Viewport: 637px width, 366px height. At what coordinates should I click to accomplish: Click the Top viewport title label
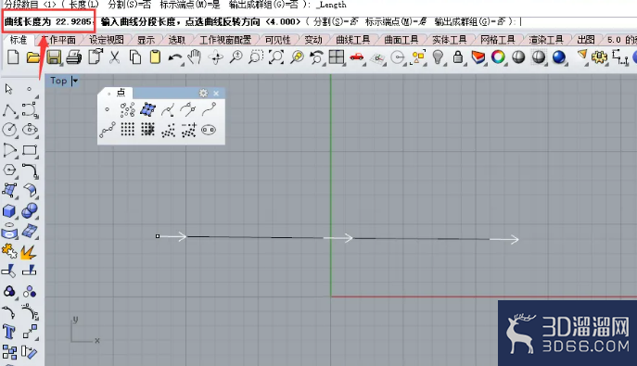click(58, 81)
